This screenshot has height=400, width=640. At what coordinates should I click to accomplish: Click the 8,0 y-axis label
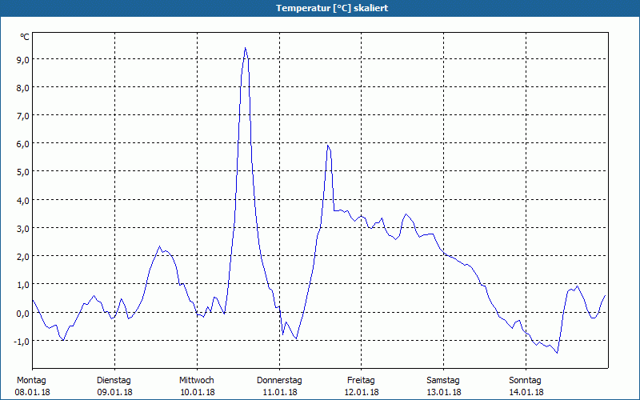[x=22, y=88]
